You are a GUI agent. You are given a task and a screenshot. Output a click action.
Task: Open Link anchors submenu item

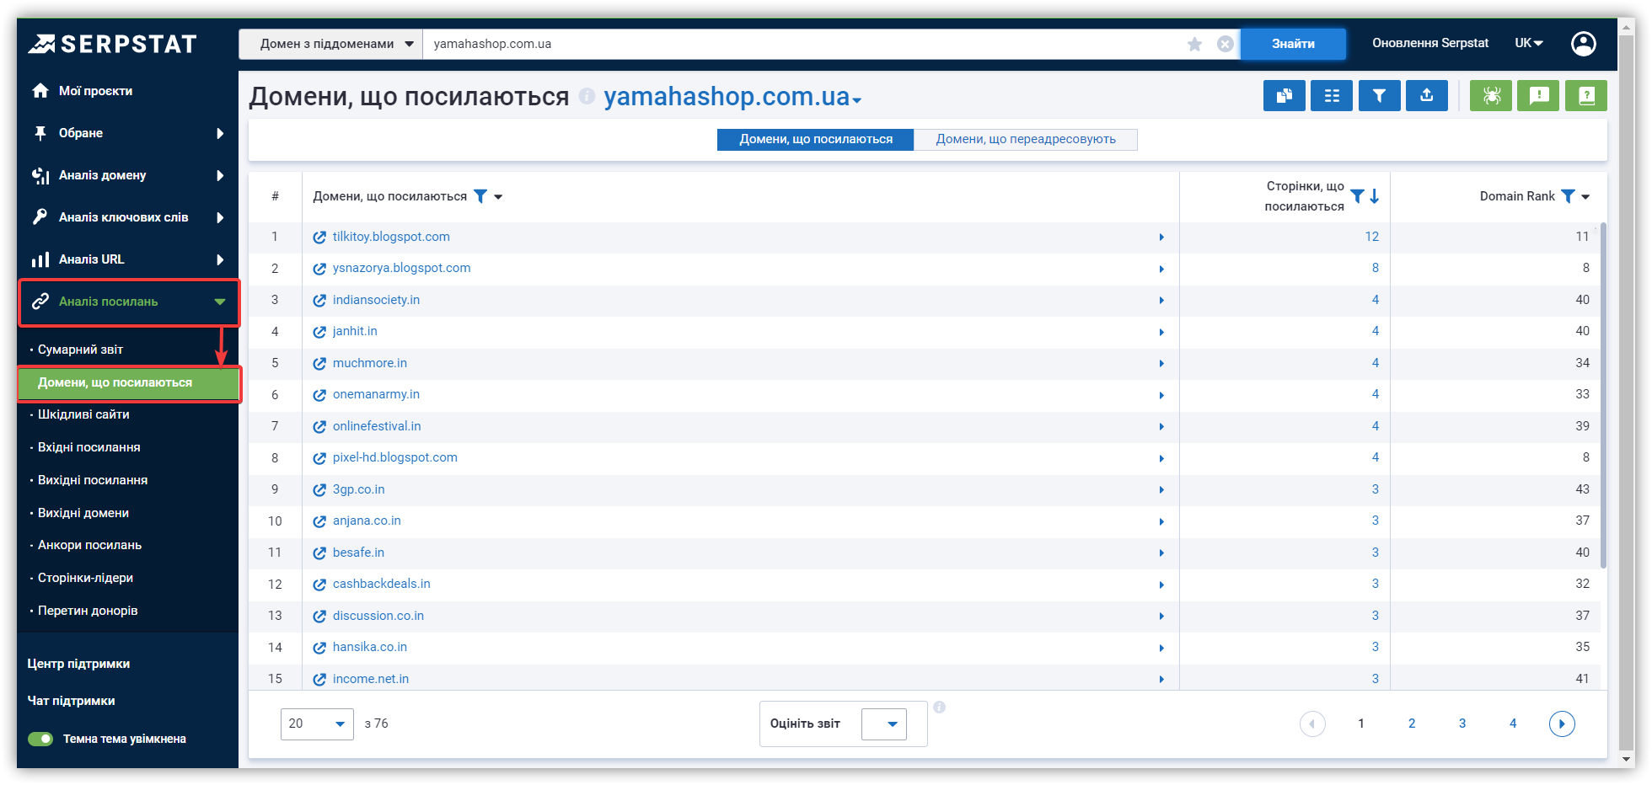pos(89,545)
